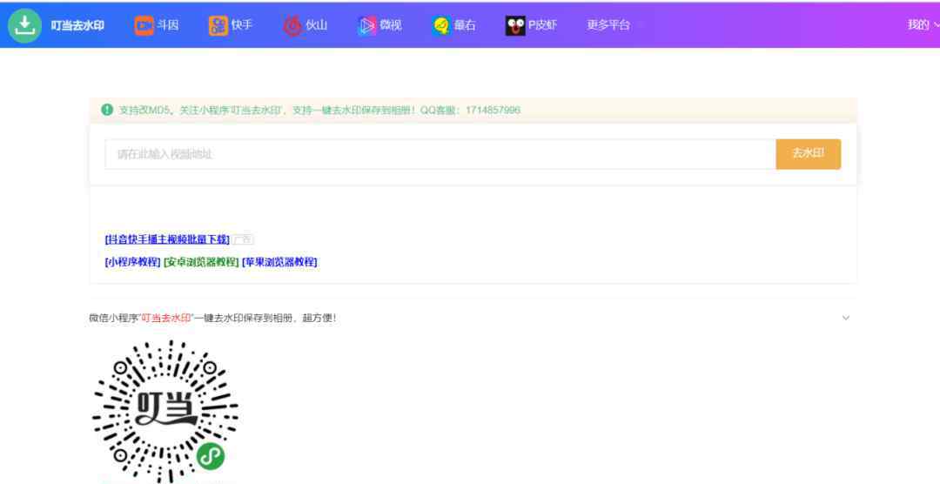This screenshot has width=940, height=484.
Task: Select the 最右 menu label
Action: click(x=465, y=25)
